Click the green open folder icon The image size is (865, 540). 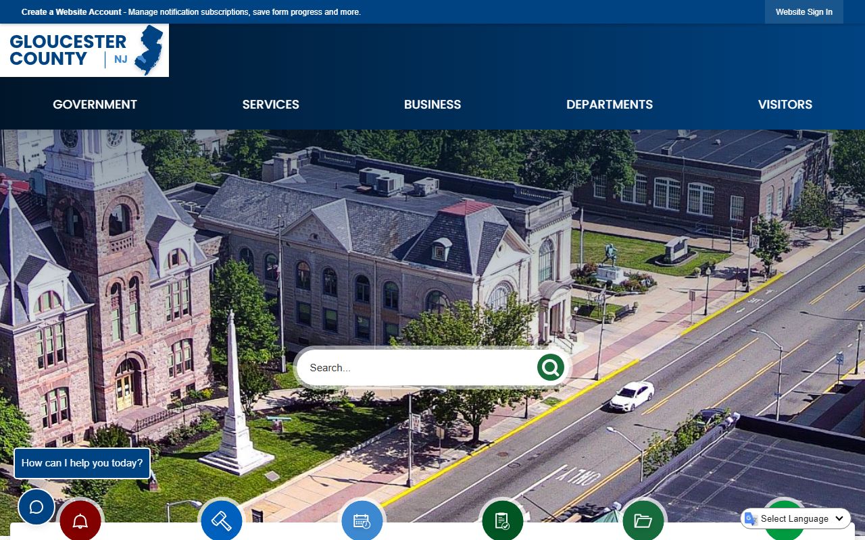(643, 521)
